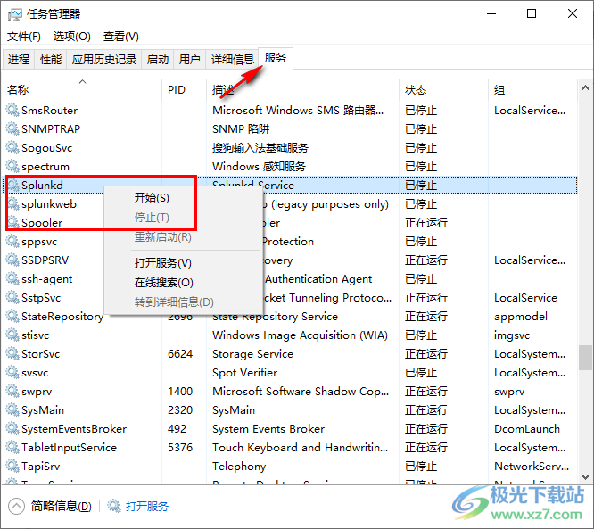Image resolution: width=594 pixels, height=529 pixels.
Task: Click the Task Manager title bar icon
Action: [x=15, y=14]
